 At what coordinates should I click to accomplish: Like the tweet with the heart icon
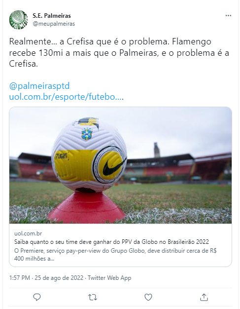148,297
